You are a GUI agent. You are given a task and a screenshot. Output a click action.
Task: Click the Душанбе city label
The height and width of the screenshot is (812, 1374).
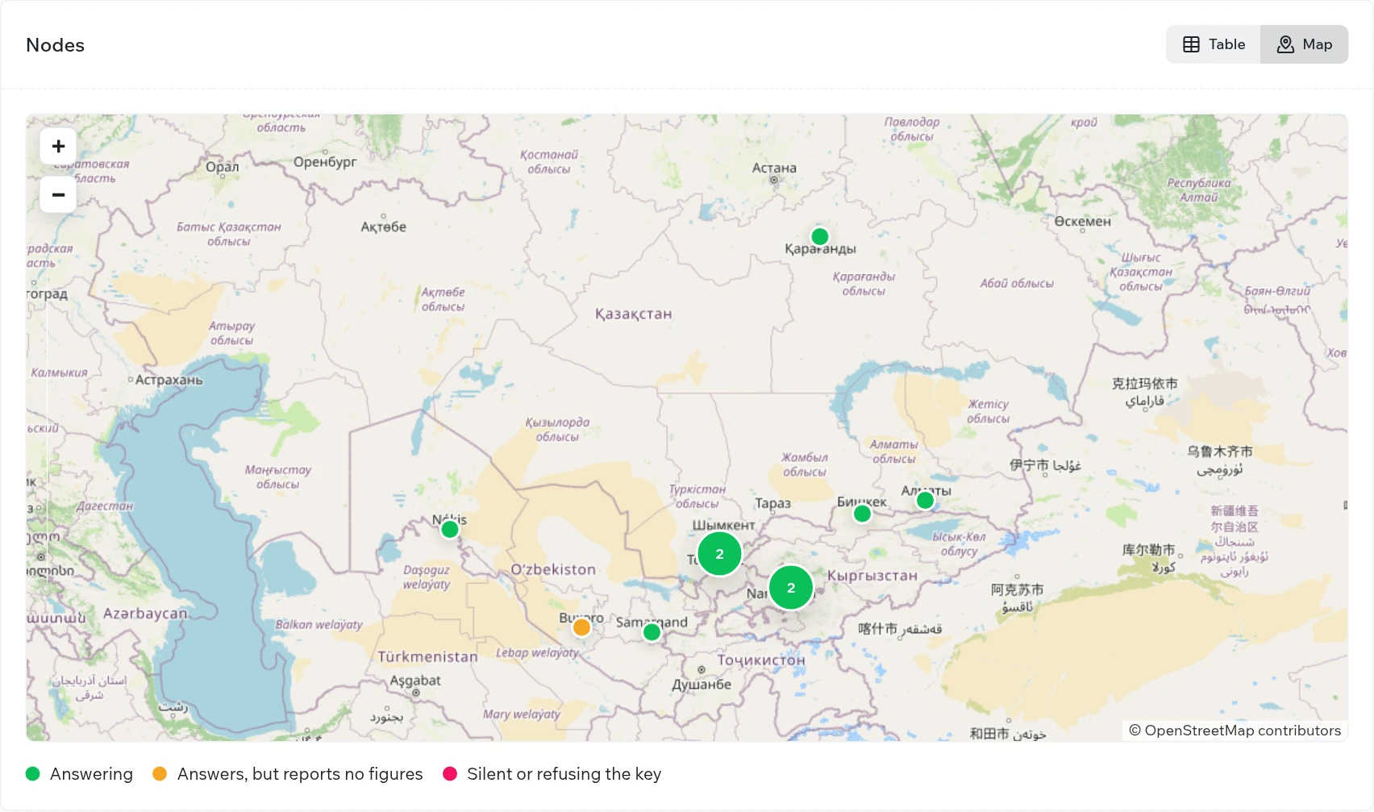[x=702, y=685]
